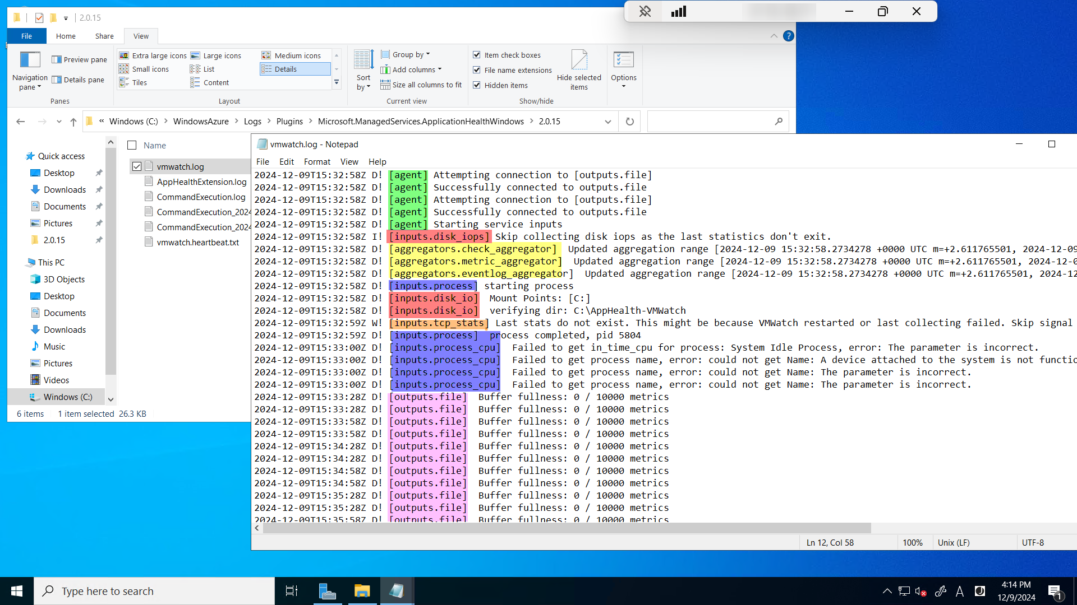Uncheck the vmwatch.log file checkbox
This screenshot has height=605, width=1077.
click(x=136, y=166)
